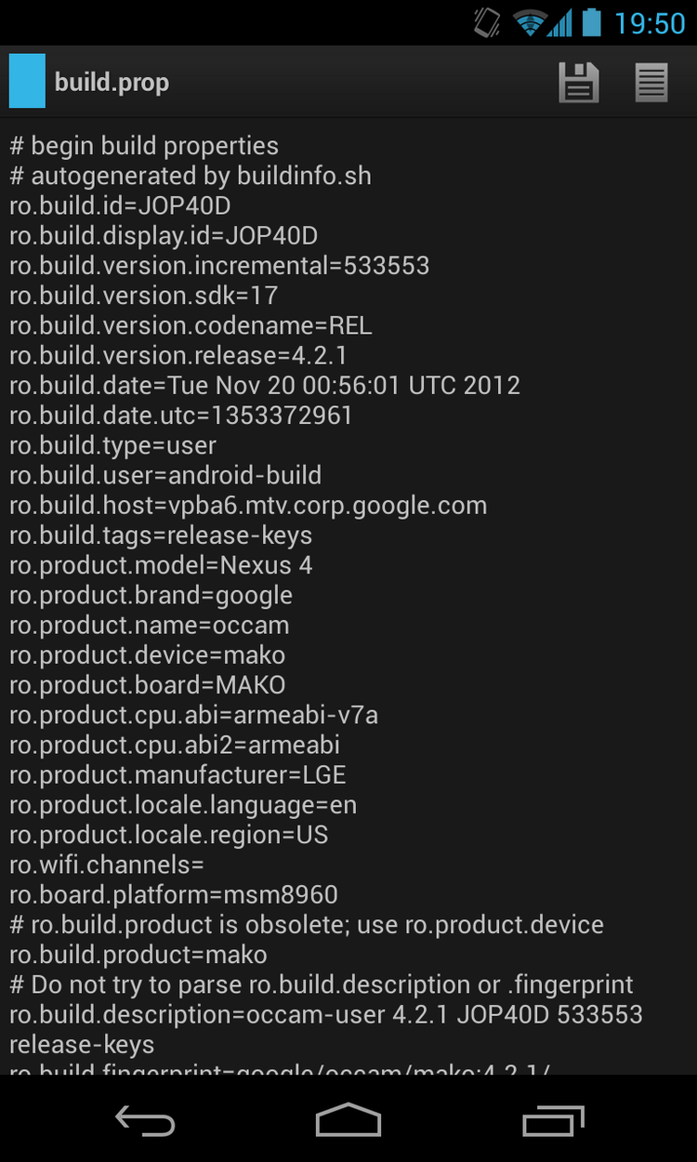
Task: Place cursor on the empty ro.wifi.channels= line
Action: (107, 865)
